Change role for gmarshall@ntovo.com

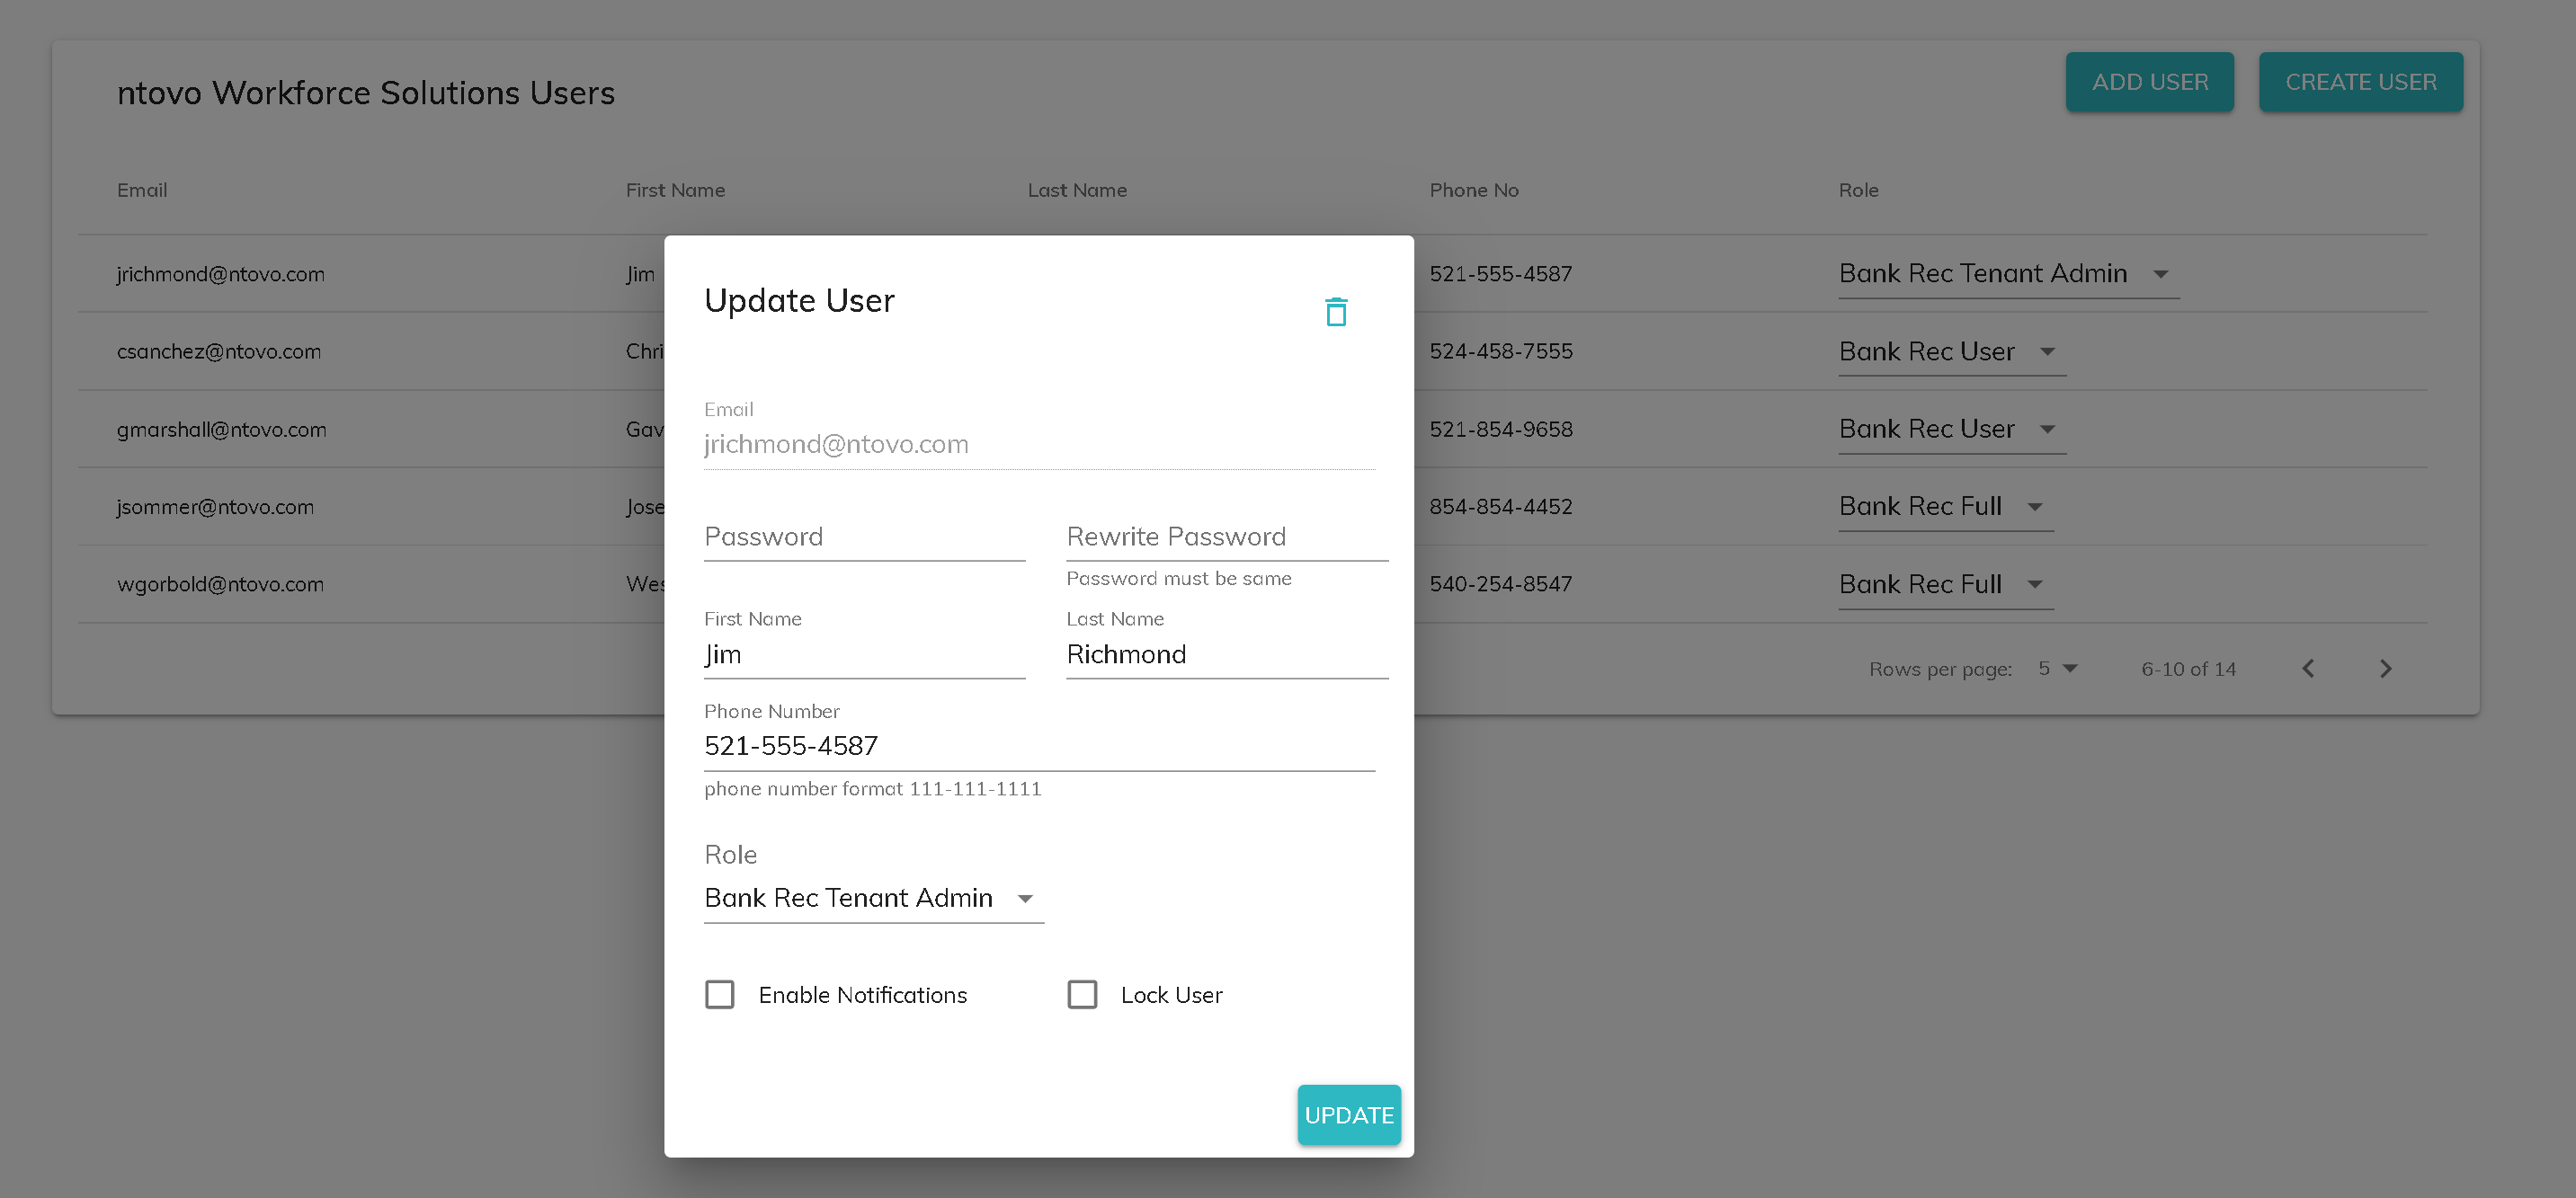[1951, 430]
